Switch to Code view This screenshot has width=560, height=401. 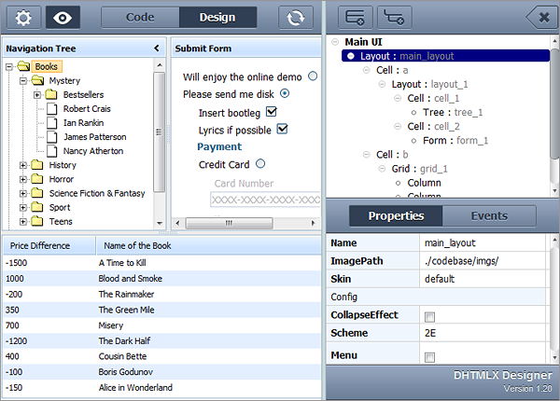[x=140, y=17]
